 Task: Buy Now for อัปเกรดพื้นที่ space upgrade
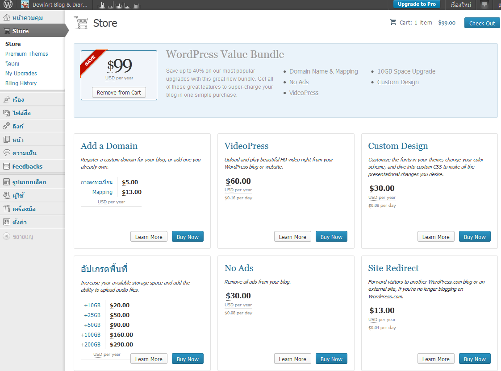click(x=188, y=359)
